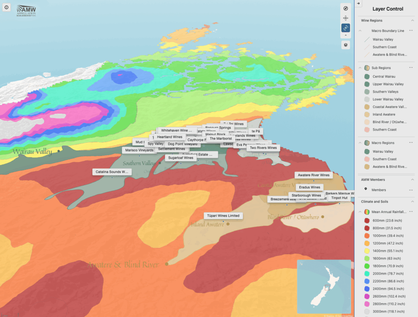Click the Spy Valley map label
This screenshot has width=418, height=317.
156,144
